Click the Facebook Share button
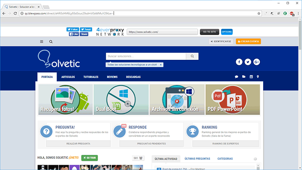This screenshot has width=302, height=170. pos(84,34)
